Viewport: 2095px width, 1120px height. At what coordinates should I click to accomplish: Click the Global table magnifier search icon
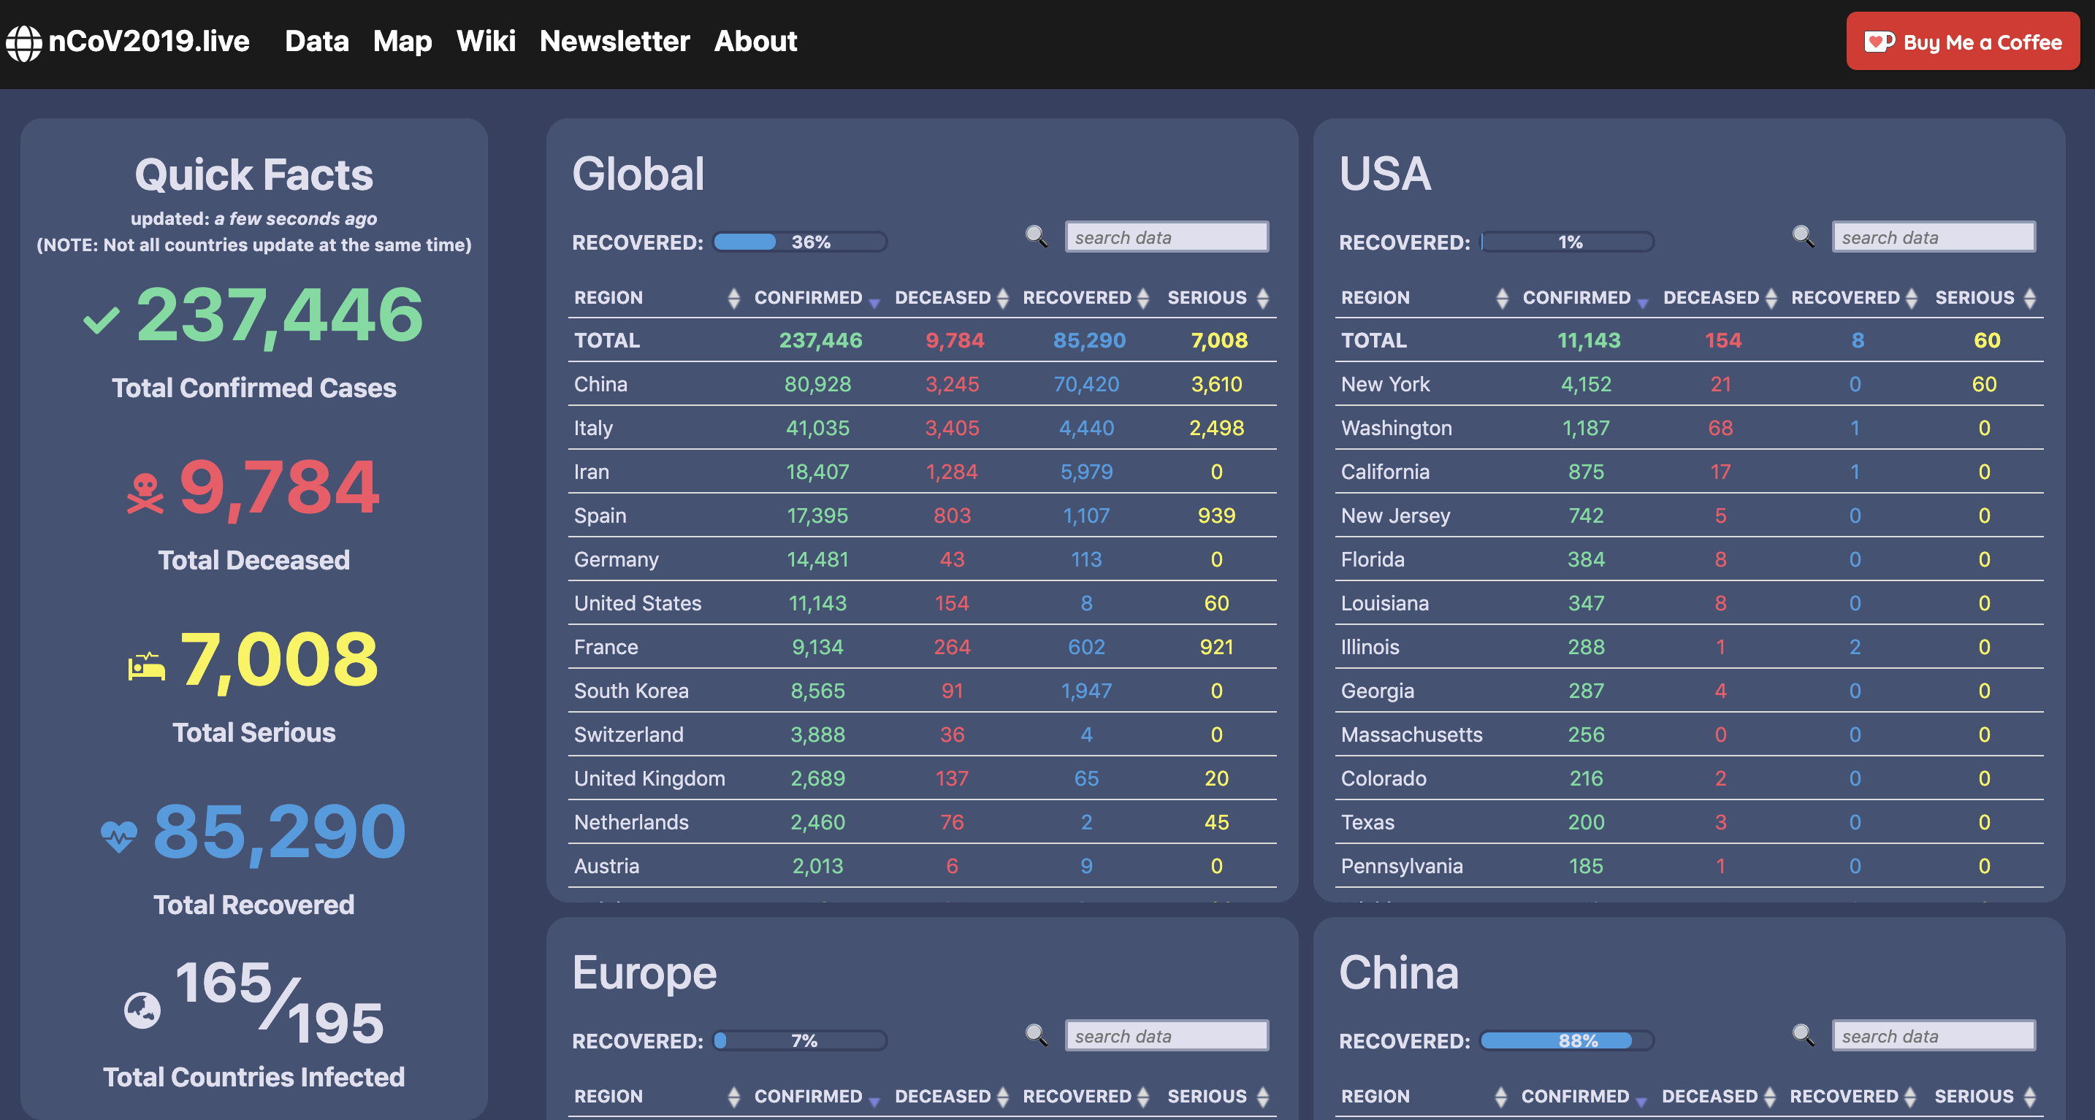[x=1036, y=237]
